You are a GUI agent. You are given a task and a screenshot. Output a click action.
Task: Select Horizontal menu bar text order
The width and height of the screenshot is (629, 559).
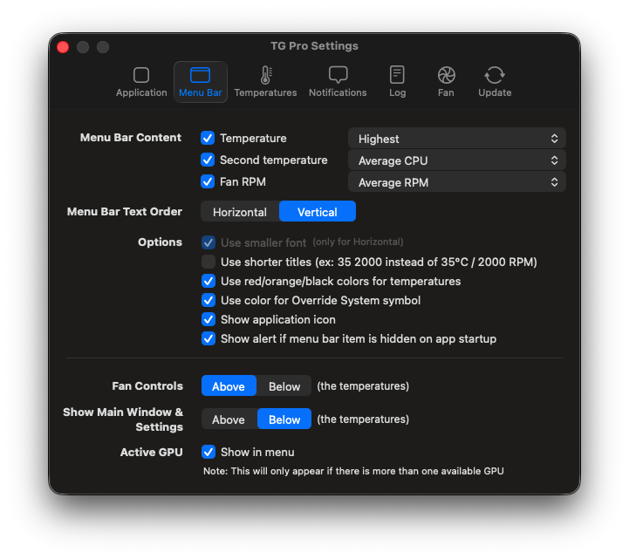pos(240,211)
